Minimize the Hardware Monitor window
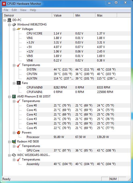The image size is (133, 183). pyautogui.click(x=109, y=3)
